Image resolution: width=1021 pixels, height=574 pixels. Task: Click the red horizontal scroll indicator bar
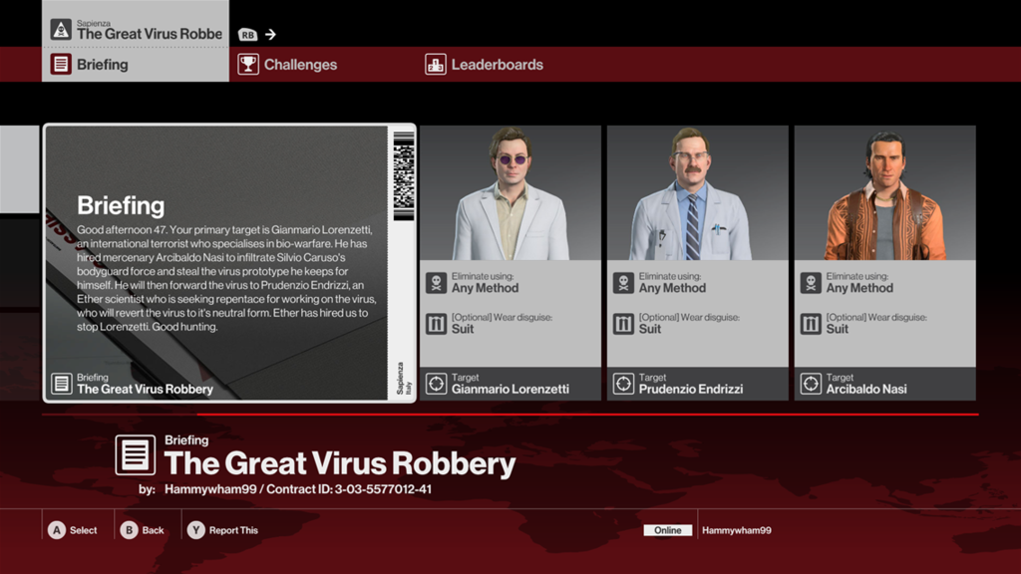pos(587,414)
